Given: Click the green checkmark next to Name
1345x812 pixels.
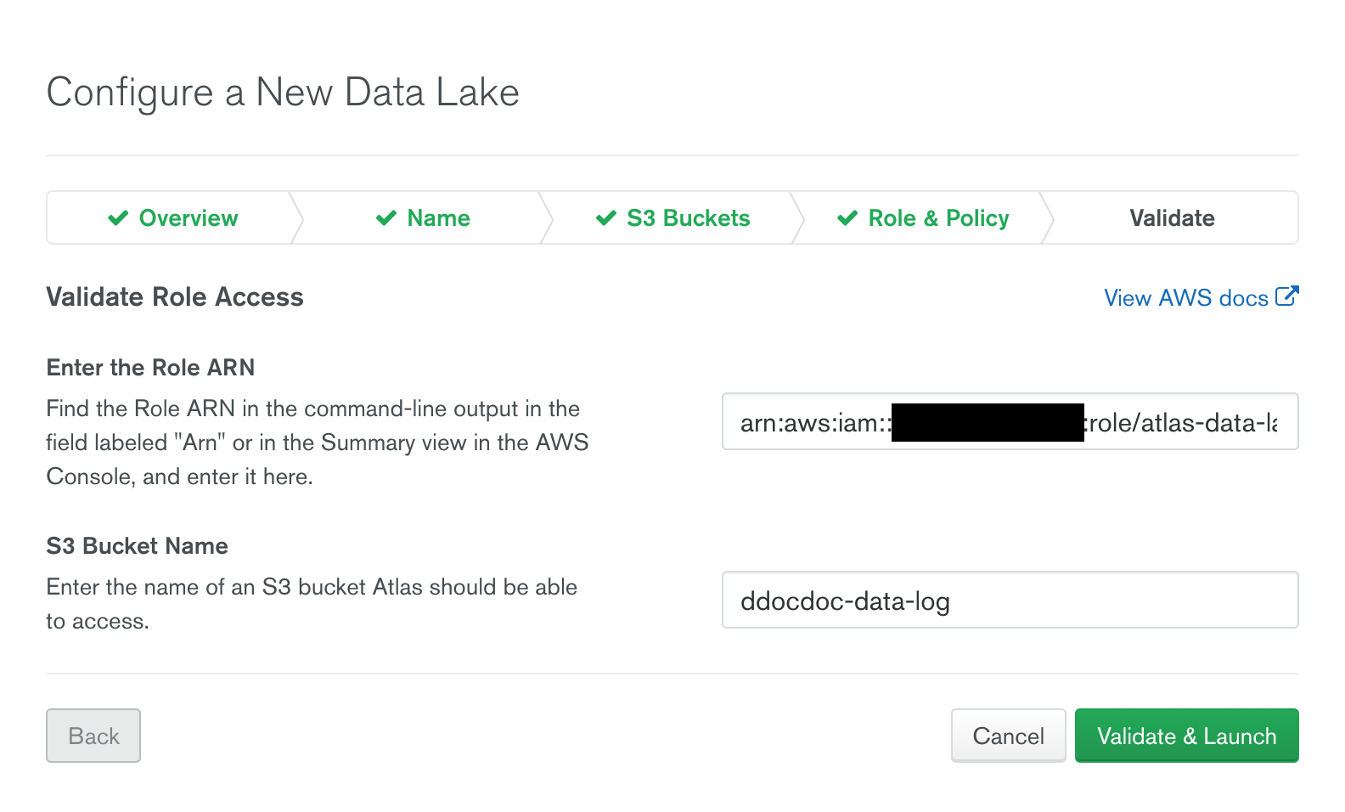Looking at the screenshot, I should click(386, 218).
